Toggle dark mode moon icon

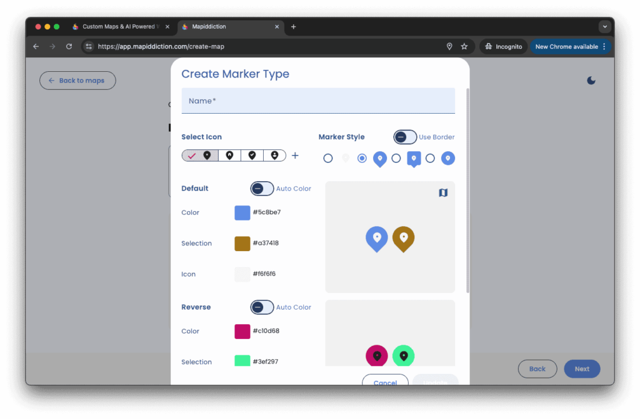pyautogui.click(x=591, y=81)
